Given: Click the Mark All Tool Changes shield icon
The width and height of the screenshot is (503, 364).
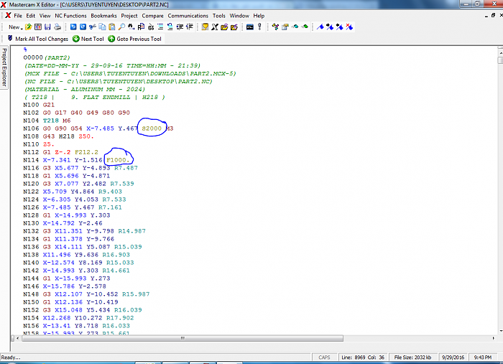Looking at the screenshot, I should pos(10,39).
